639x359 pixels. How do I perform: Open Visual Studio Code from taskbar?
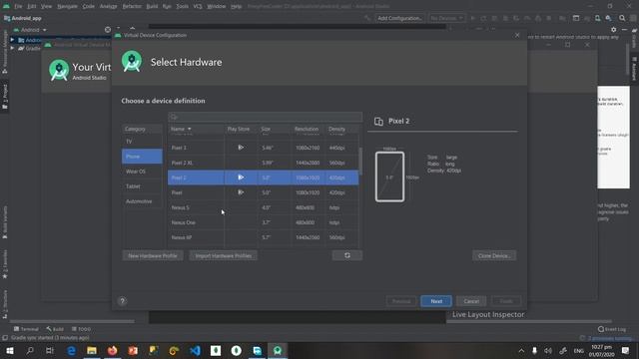click(196, 350)
